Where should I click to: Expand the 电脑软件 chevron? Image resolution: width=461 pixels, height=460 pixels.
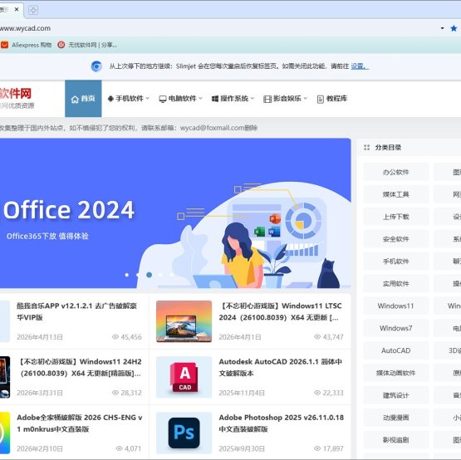point(200,99)
